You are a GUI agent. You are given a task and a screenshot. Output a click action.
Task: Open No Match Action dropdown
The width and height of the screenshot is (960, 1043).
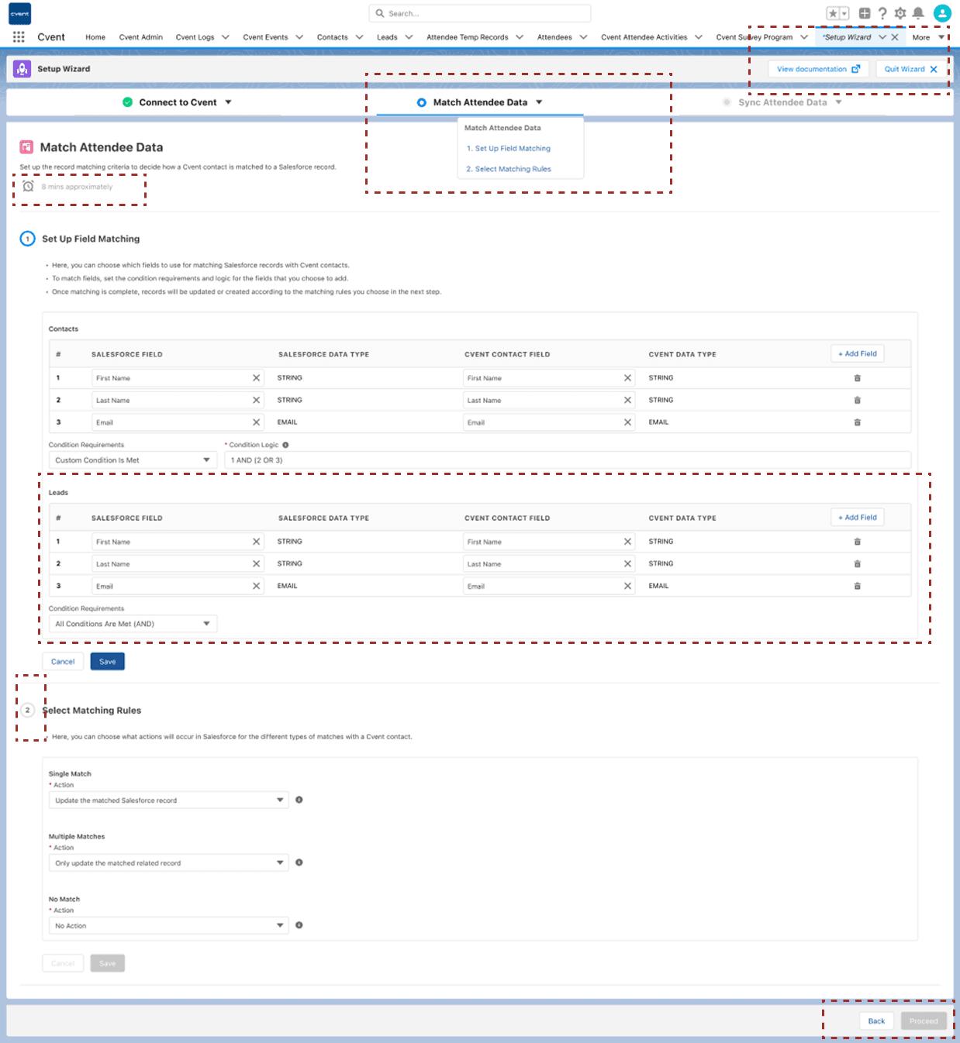point(168,926)
